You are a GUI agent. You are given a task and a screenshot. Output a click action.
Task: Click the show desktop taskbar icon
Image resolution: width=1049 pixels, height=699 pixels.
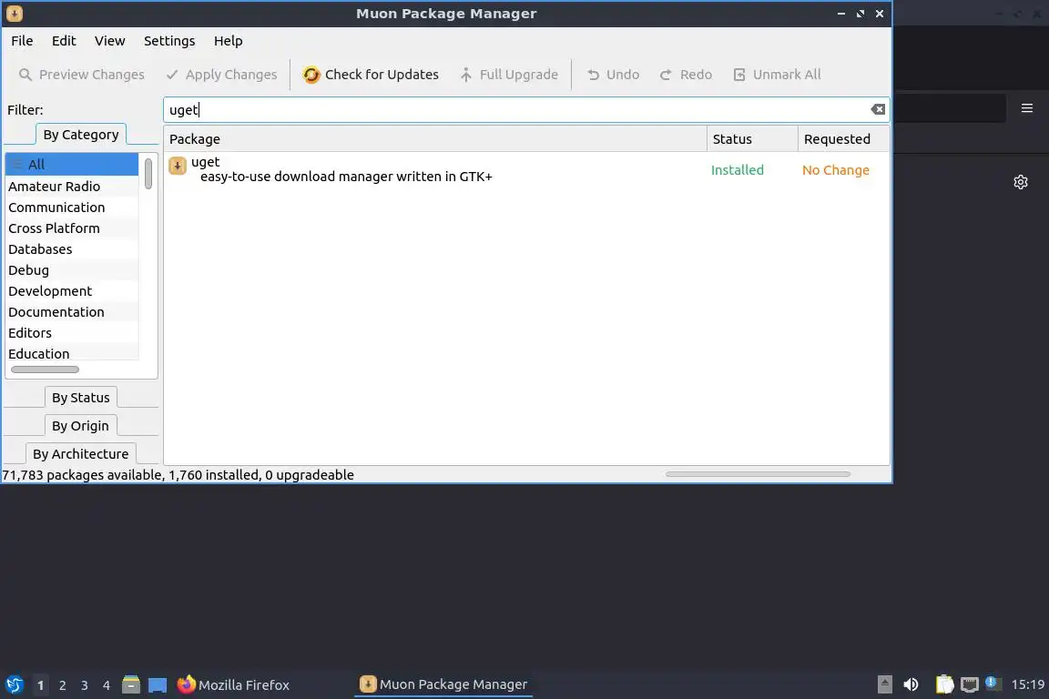point(158,685)
